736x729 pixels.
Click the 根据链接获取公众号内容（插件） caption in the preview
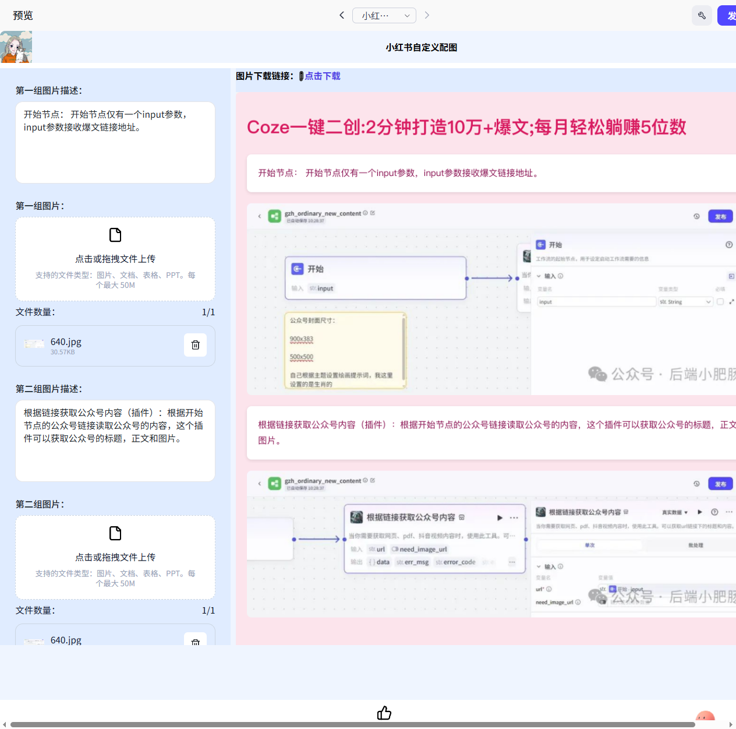[497, 432]
